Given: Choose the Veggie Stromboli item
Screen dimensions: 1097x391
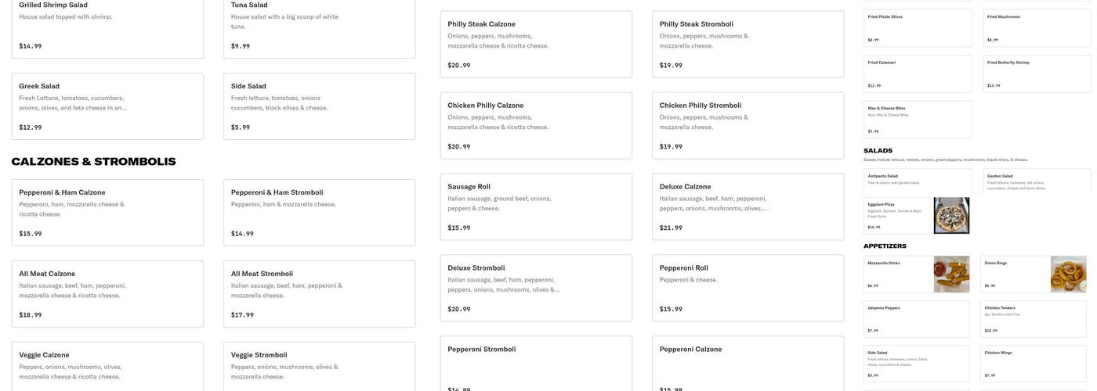Looking at the screenshot, I should (x=319, y=367).
